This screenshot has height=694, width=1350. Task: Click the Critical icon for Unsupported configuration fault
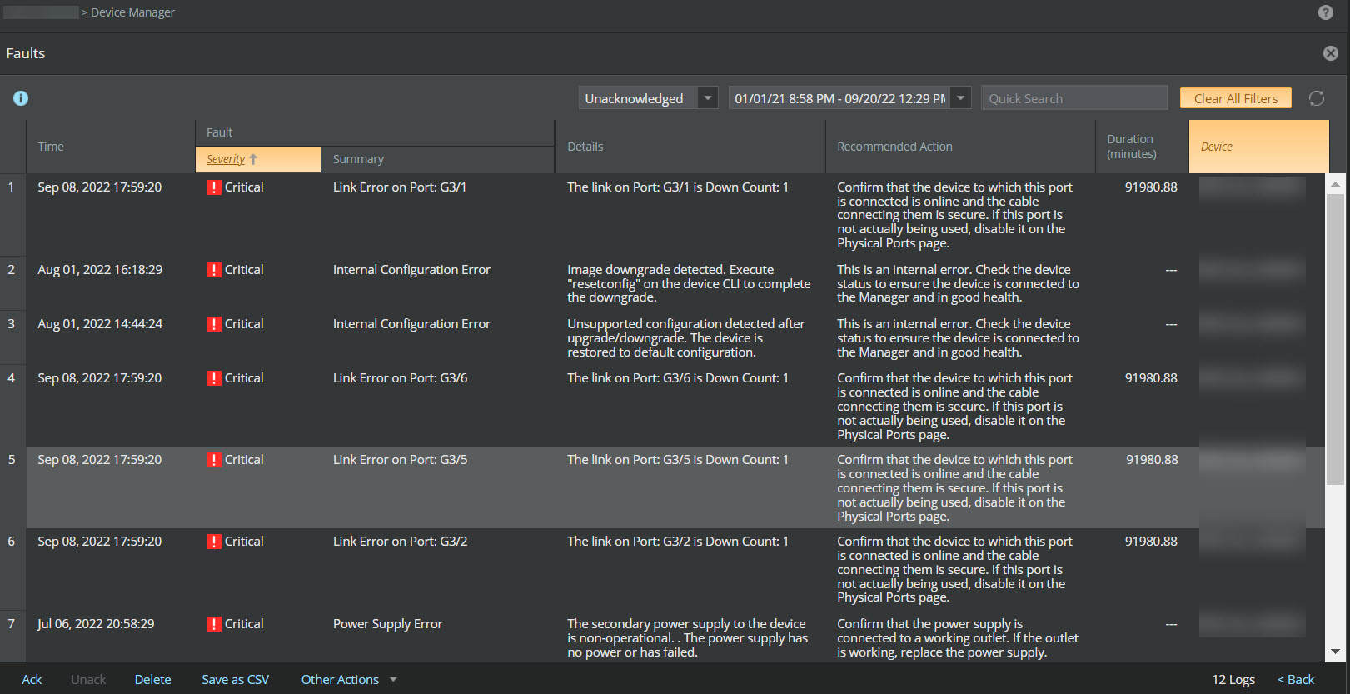[x=213, y=324]
